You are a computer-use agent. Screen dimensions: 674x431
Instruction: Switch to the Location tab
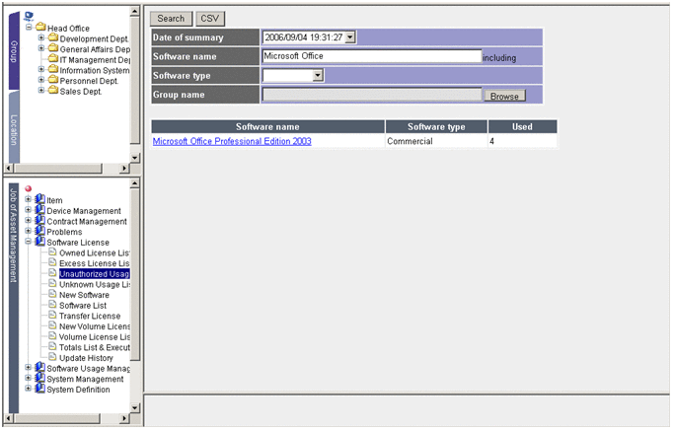14,127
